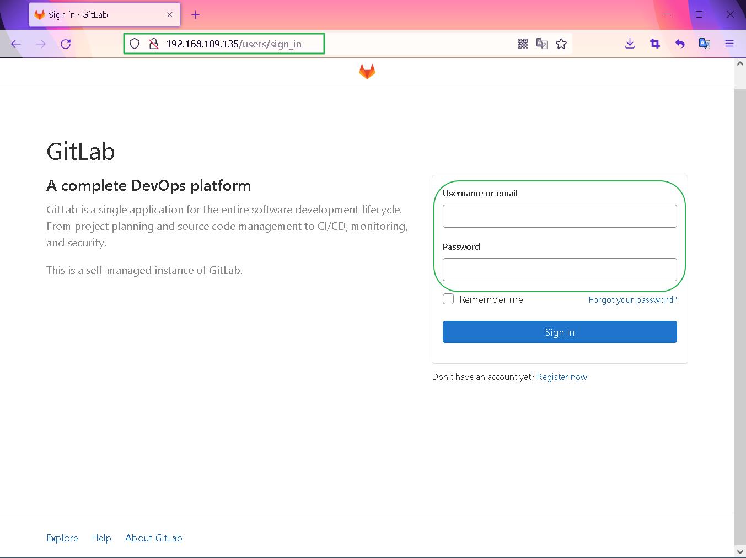Screen dimensions: 746x558
Task: Open the translator extension icon in toolbar
Action: pyautogui.click(x=705, y=44)
